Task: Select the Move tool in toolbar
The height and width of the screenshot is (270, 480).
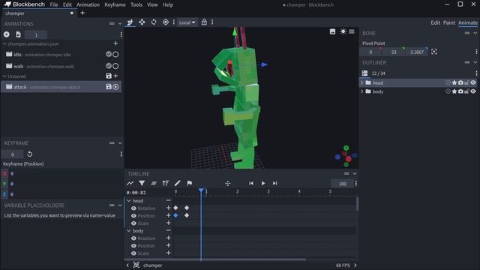Action: pos(142,22)
